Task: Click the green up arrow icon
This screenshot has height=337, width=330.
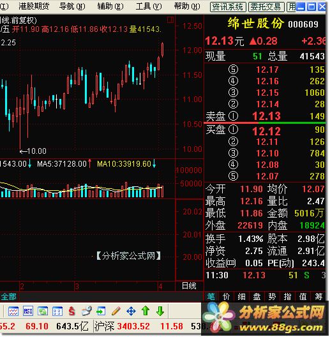Action: [x=146, y=311]
